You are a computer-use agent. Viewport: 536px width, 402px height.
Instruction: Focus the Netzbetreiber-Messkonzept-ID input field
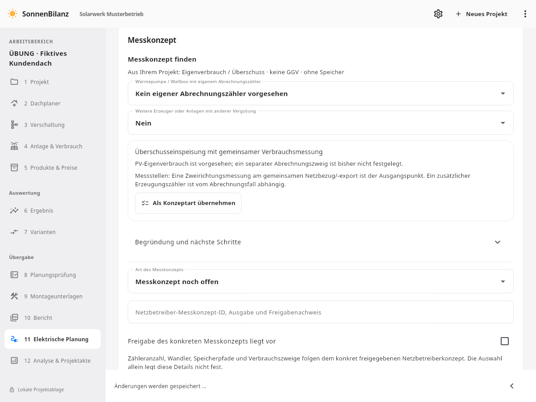(x=321, y=312)
